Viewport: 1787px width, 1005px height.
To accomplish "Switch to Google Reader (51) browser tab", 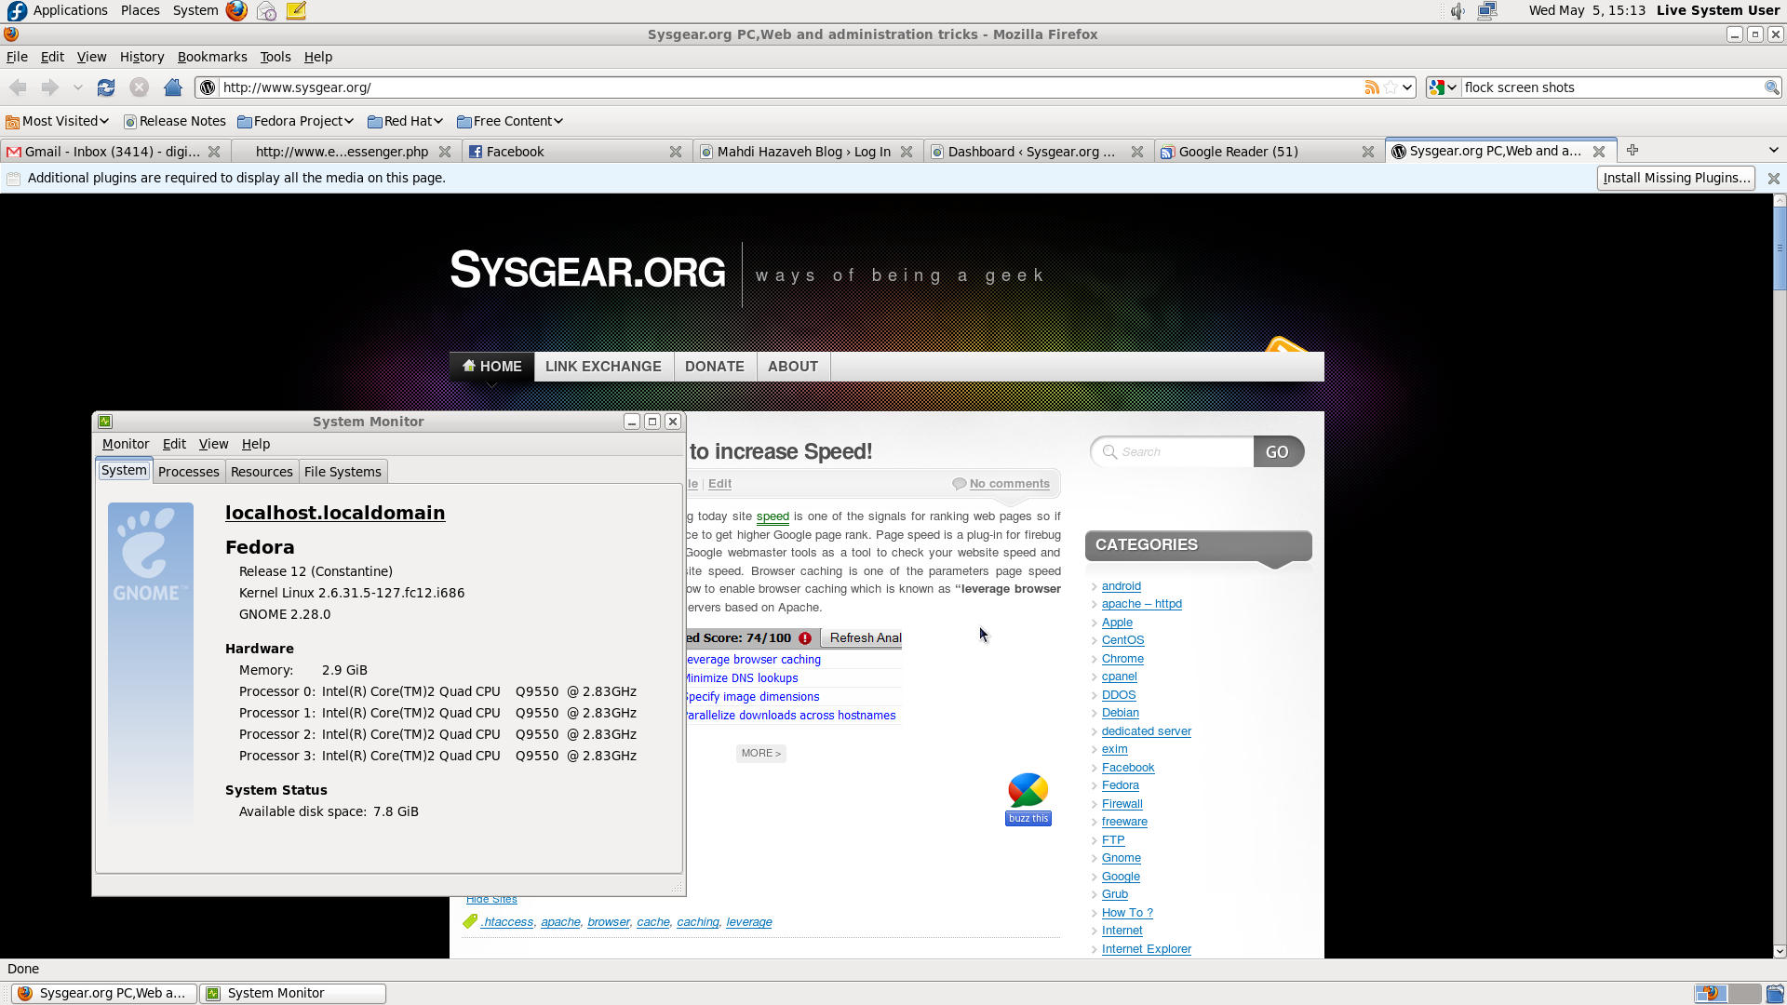I will coord(1238,152).
